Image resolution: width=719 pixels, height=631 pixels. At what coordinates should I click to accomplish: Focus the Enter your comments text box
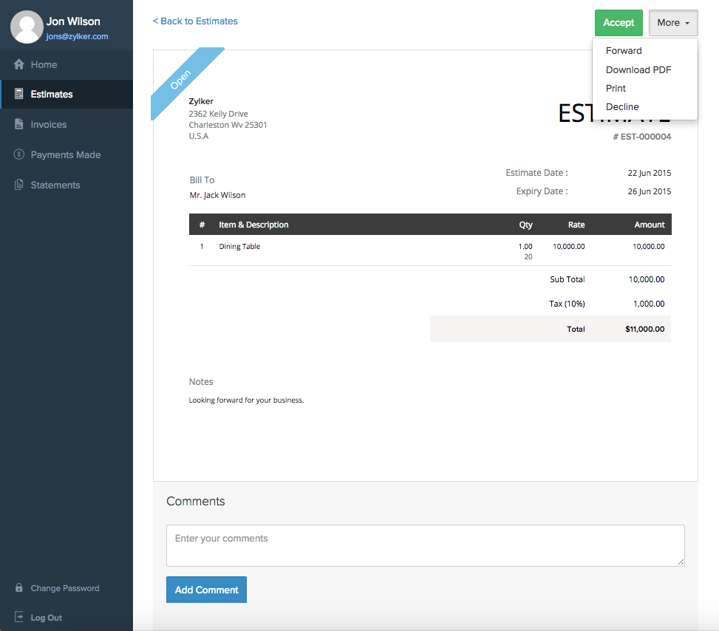pyautogui.click(x=425, y=545)
